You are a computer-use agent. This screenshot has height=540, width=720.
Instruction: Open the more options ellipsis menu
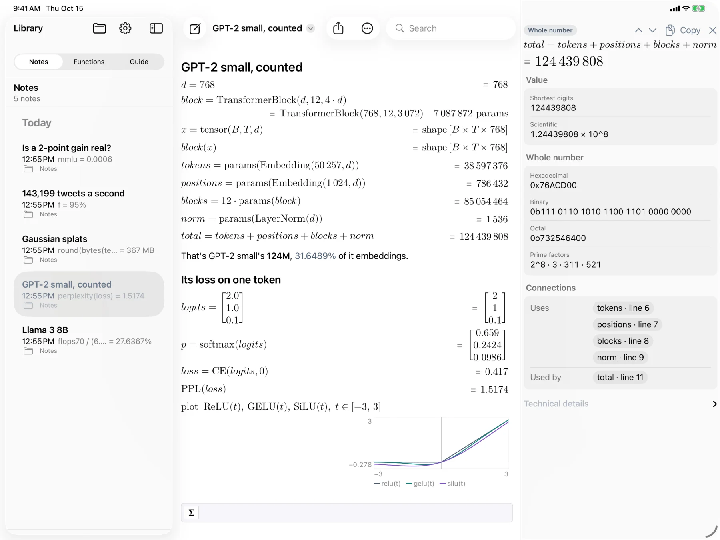point(367,28)
